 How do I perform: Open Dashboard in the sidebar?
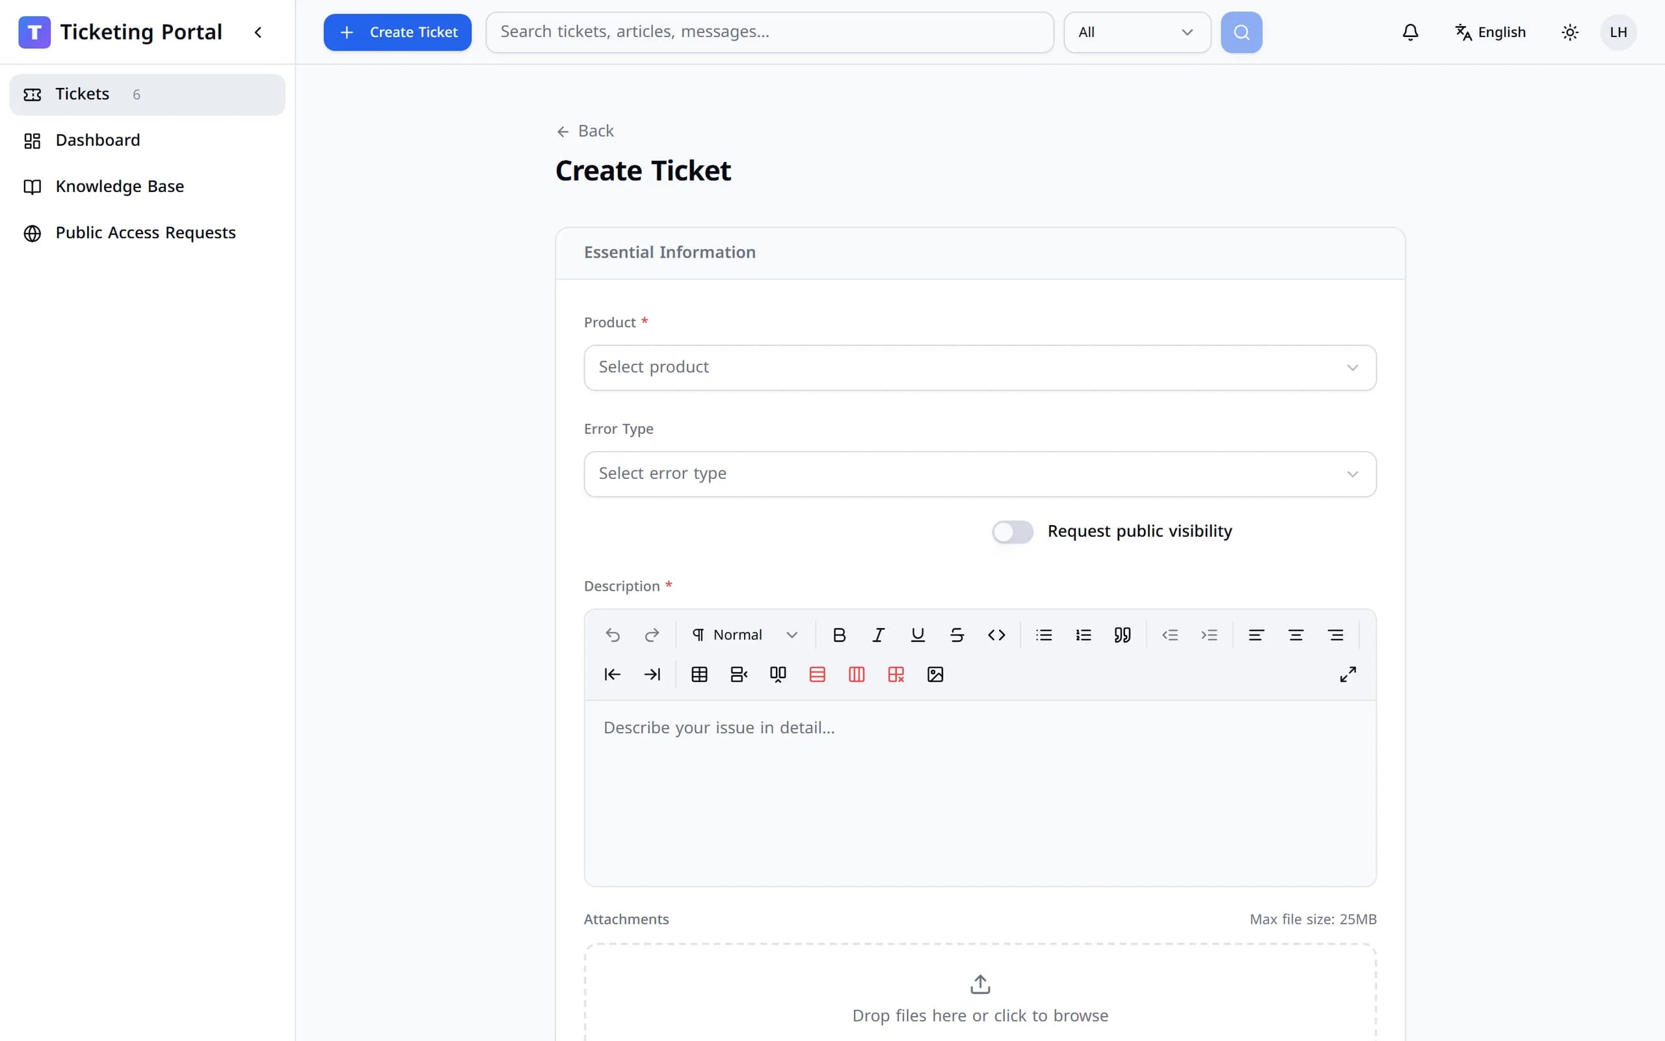(147, 141)
